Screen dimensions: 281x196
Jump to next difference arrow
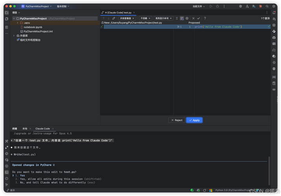[x=108, y=18]
